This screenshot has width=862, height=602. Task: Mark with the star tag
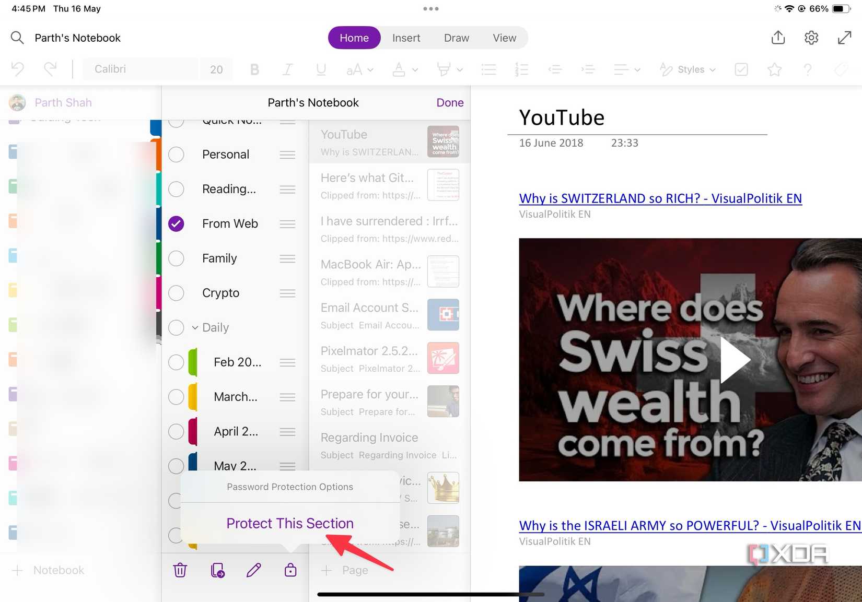coord(774,69)
